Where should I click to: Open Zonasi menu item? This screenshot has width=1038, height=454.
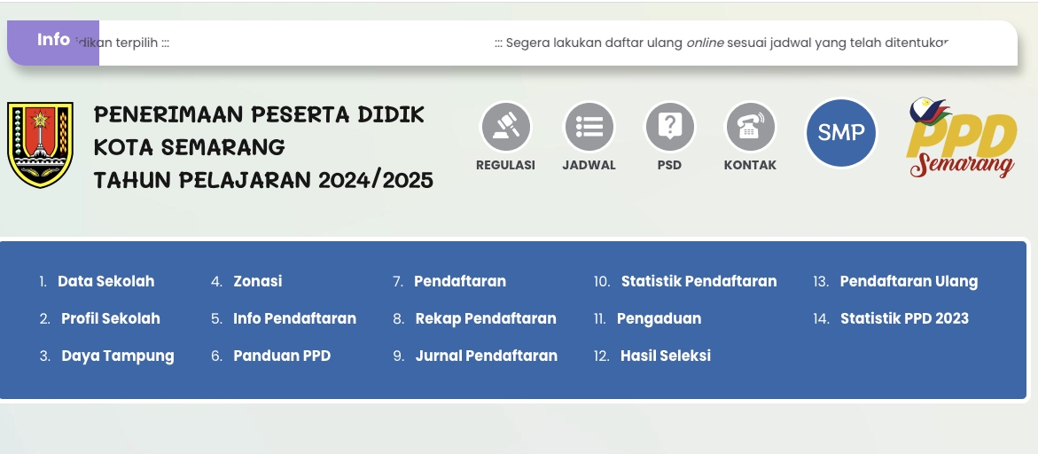(258, 281)
